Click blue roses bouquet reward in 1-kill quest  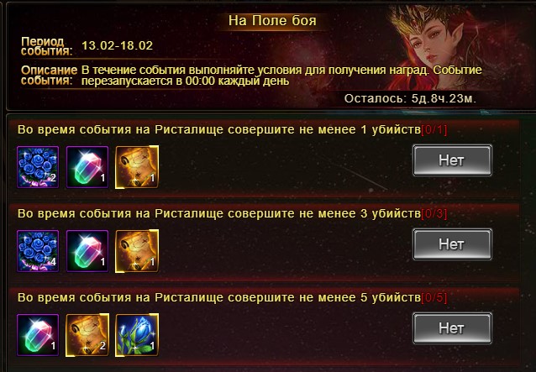[x=38, y=167]
